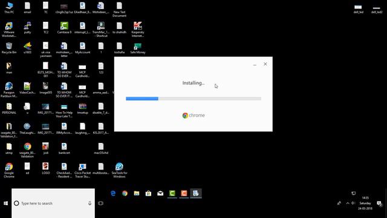Select the VideoCache desktop icon
Viewport: 387px width, 218px height.
point(27,88)
